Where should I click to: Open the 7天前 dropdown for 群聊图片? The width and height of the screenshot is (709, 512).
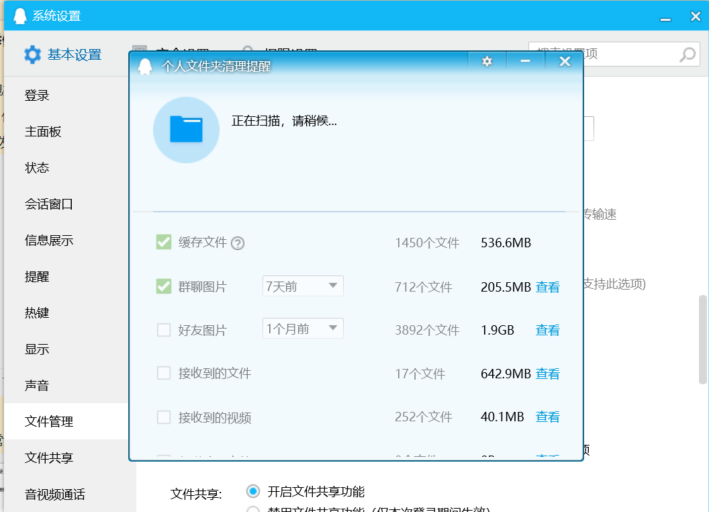tap(303, 286)
